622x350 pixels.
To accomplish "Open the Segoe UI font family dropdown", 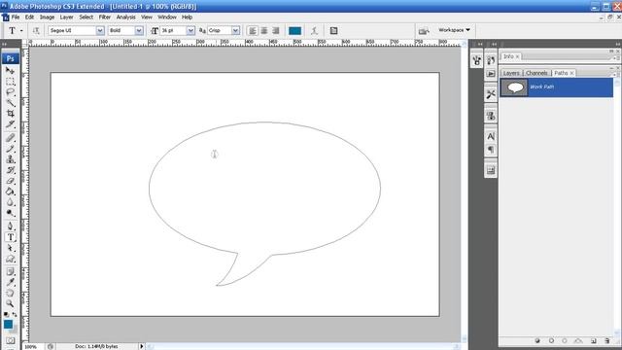I will coord(100,30).
